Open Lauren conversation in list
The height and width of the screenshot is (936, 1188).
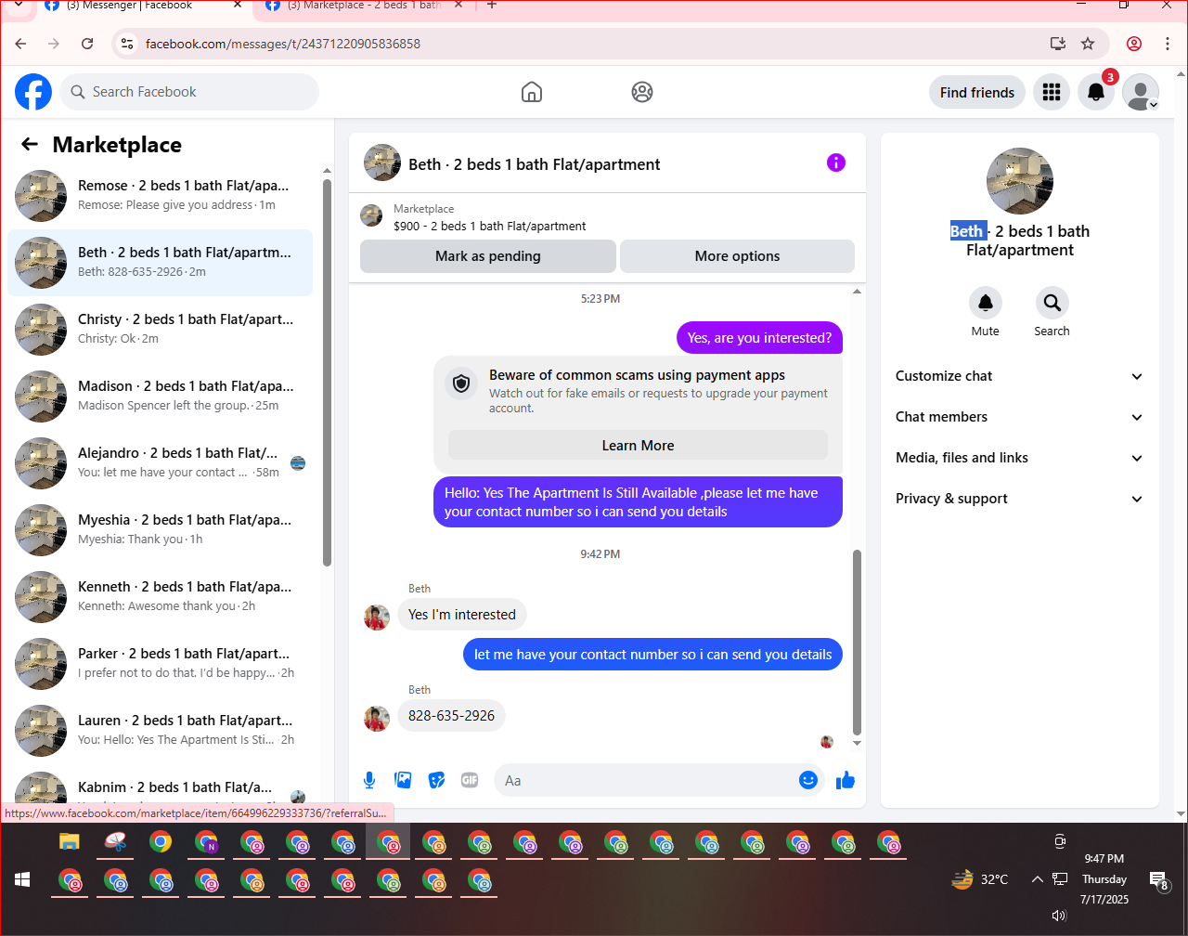click(x=160, y=730)
